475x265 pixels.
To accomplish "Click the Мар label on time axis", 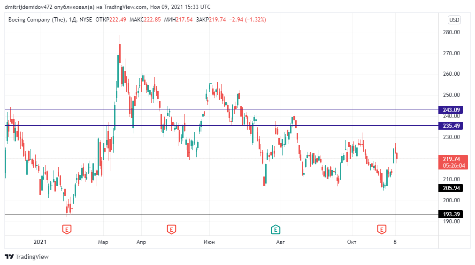I will [103, 242].
